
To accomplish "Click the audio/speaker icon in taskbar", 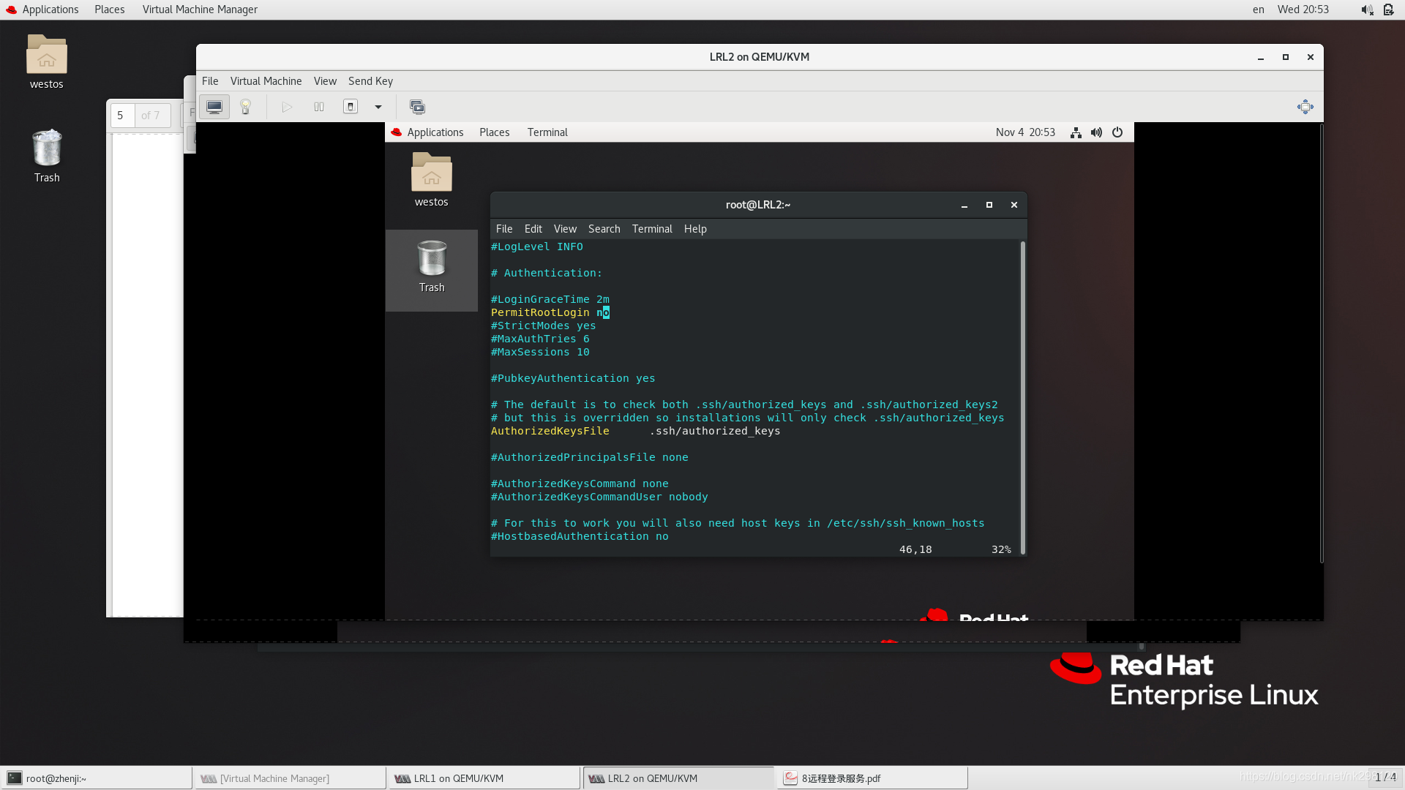I will click(x=1366, y=9).
